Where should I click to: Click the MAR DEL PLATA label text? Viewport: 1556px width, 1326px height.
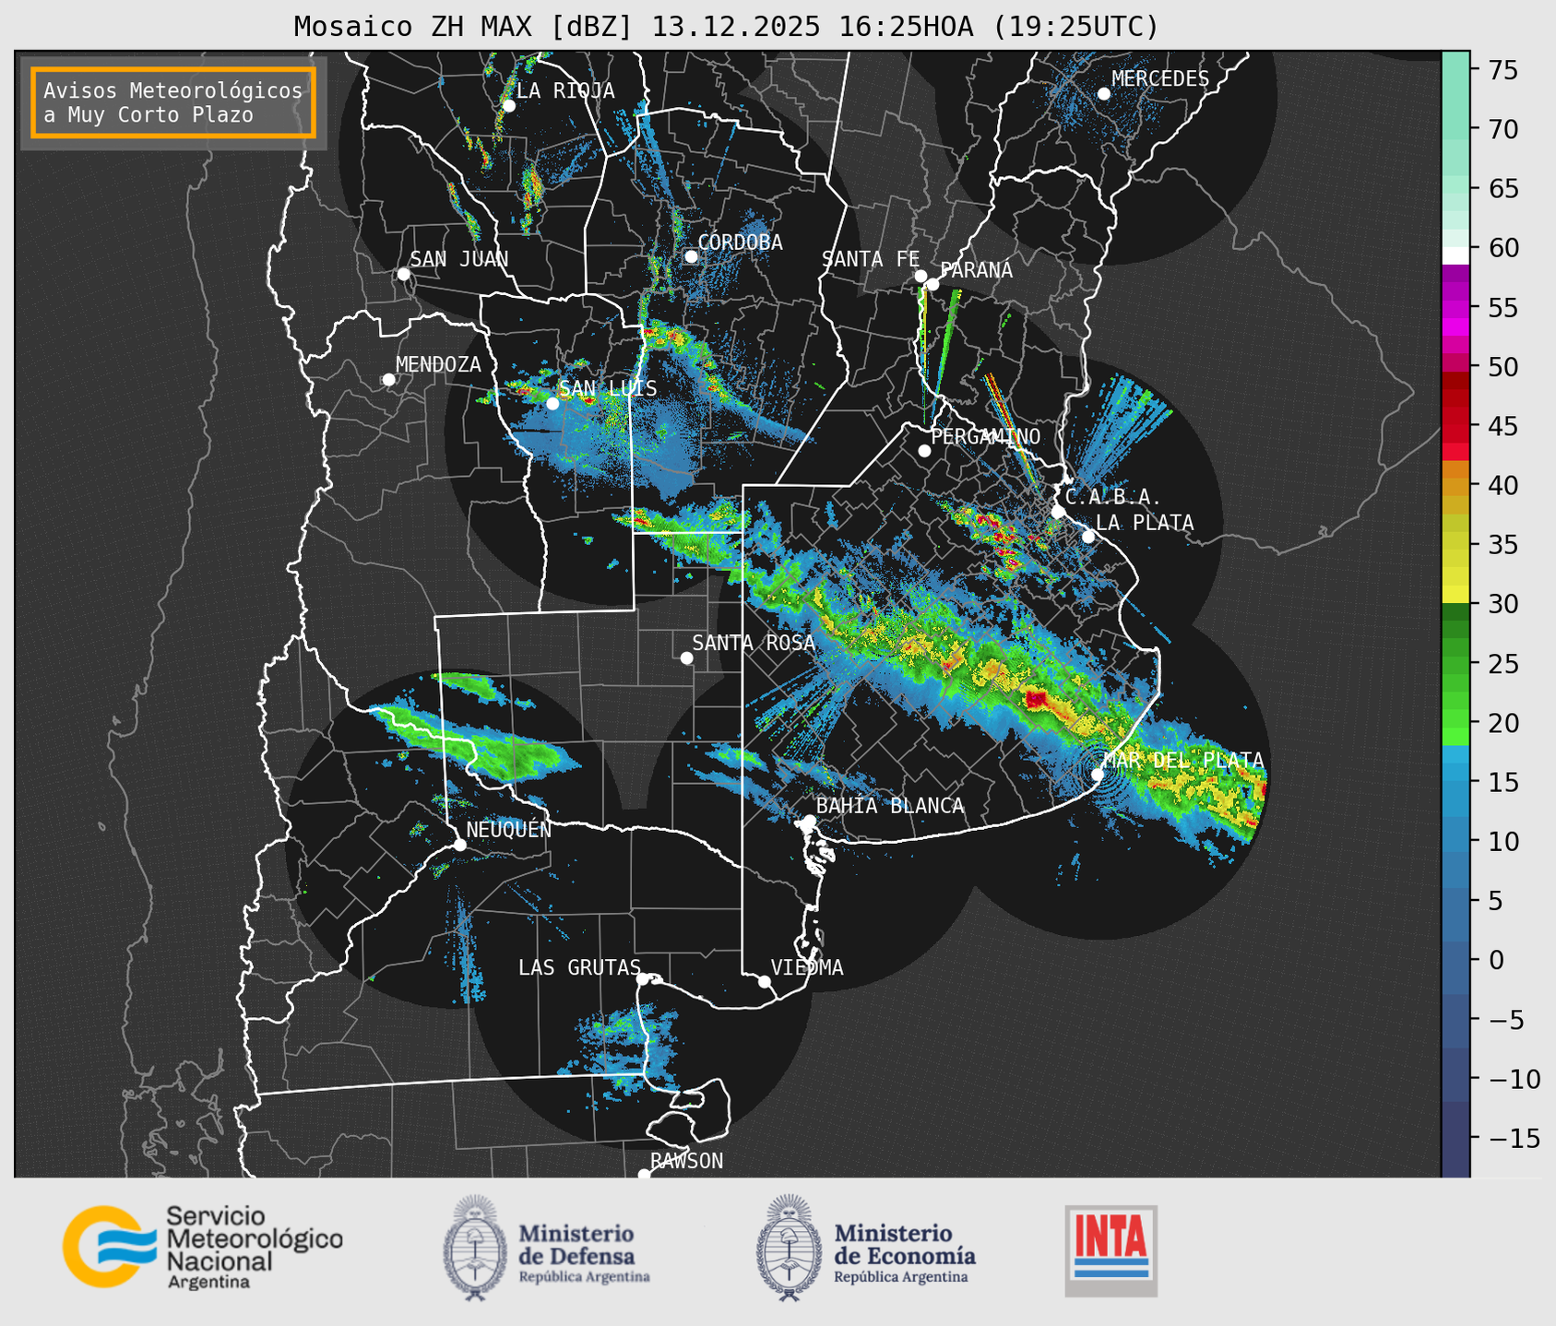pyautogui.click(x=1183, y=760)
